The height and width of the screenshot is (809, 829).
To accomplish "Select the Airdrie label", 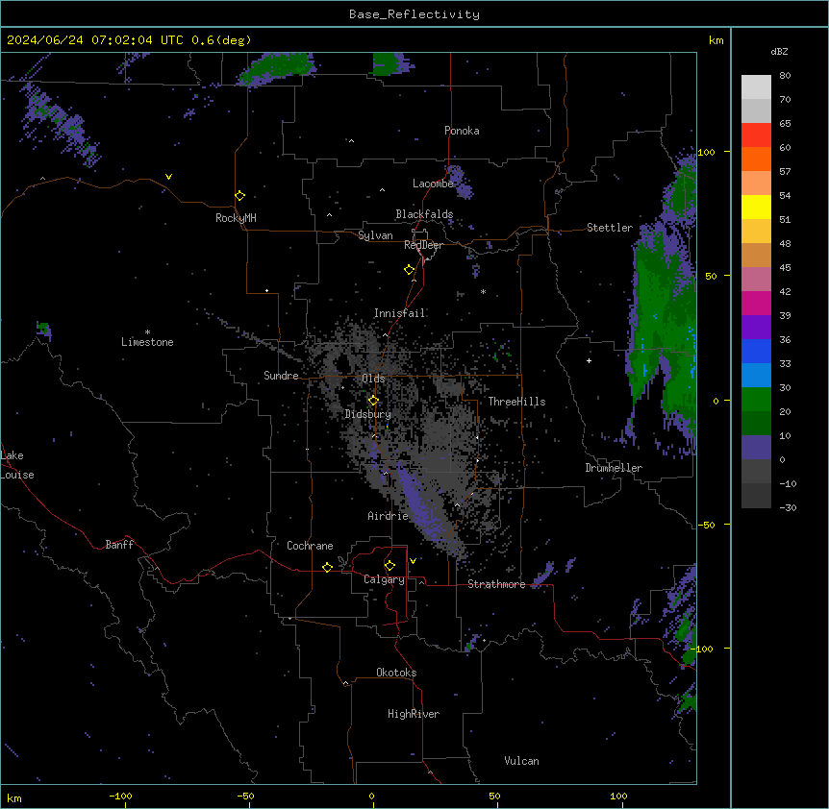I will (x=389, y=516).
